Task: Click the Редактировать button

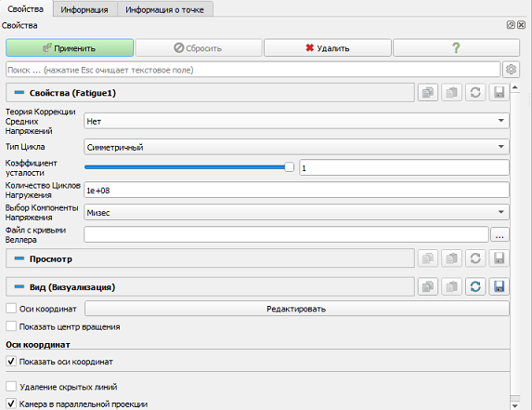Action: [x=296, y=309]
